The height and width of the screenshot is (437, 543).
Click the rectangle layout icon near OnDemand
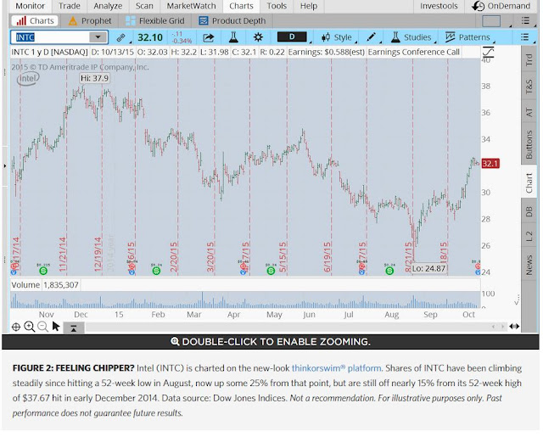point(491,21)
